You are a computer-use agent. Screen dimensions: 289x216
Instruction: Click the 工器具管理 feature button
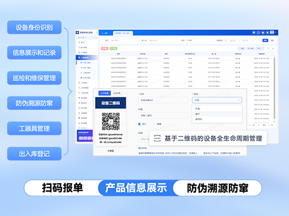34,128
